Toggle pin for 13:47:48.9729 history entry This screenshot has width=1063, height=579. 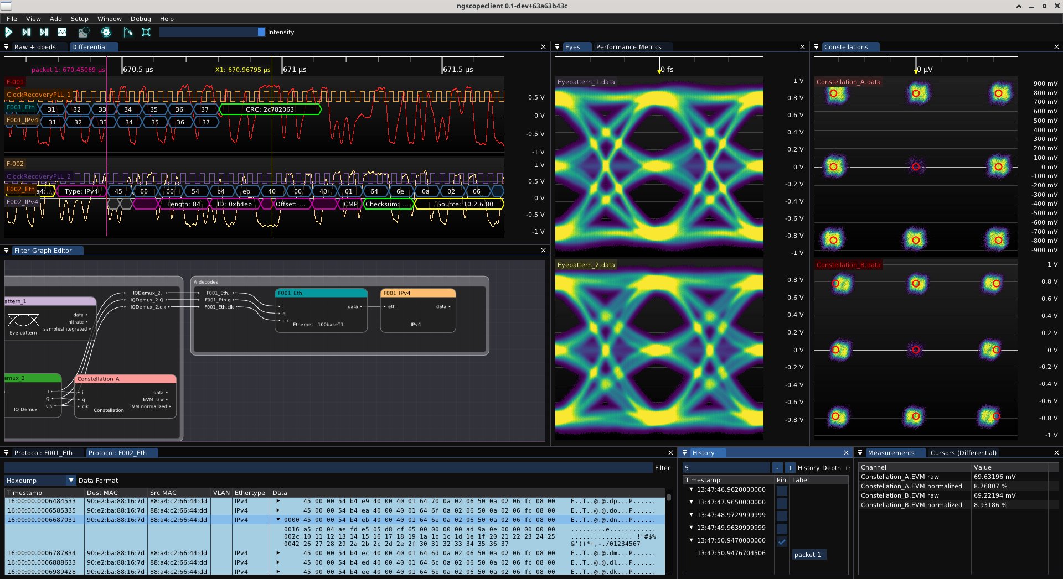tap(781, 515)
